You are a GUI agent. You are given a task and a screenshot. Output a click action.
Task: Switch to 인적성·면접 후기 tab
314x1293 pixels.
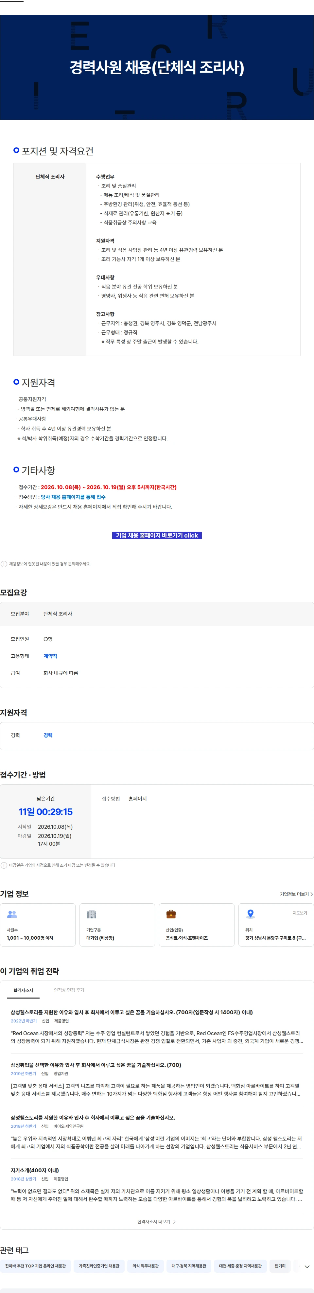pyautogui.click(x=69, y=990)
